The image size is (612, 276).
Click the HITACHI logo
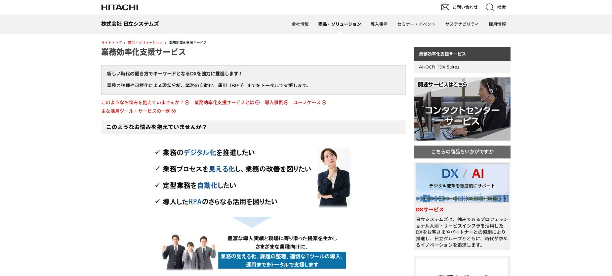coord(119,7)
